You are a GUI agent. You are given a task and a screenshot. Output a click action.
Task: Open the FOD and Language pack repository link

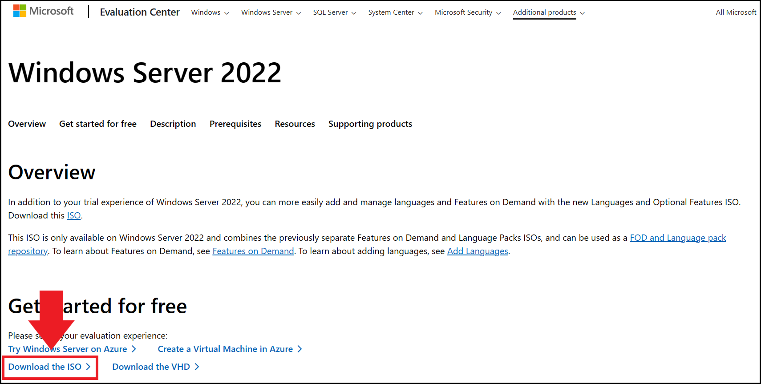point(678,238)
